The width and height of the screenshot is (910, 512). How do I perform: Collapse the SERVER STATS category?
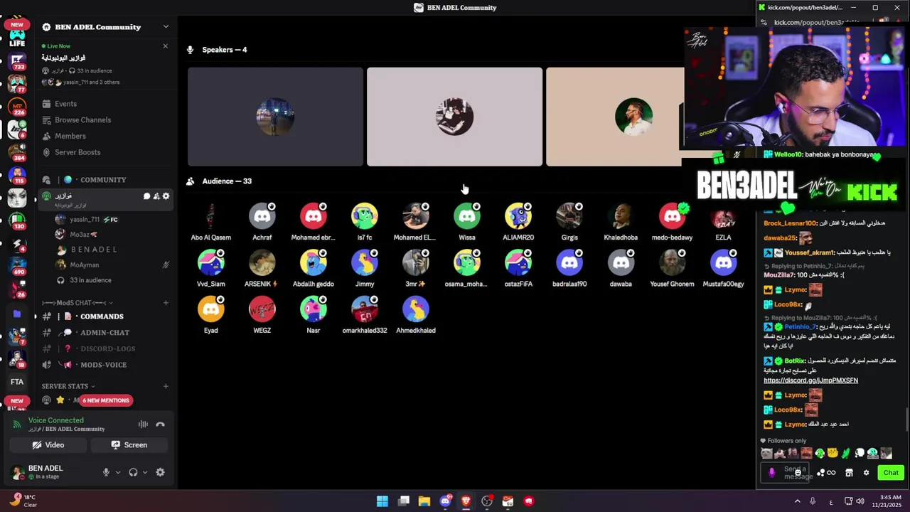(x=68, y=386)
